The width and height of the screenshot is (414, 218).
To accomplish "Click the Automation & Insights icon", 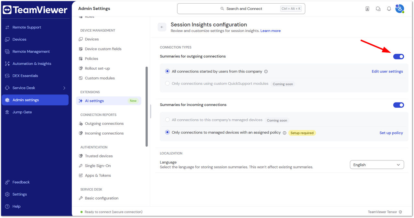I will point(7,64).
